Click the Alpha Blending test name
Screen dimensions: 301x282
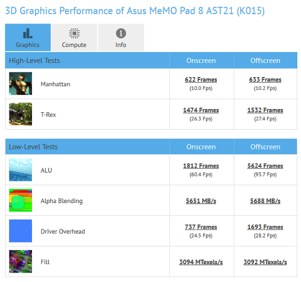[62, 201]
